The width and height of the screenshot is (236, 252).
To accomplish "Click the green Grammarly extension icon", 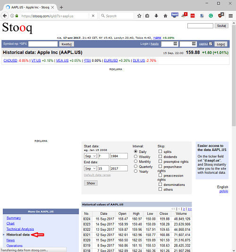I will point(211,16).
